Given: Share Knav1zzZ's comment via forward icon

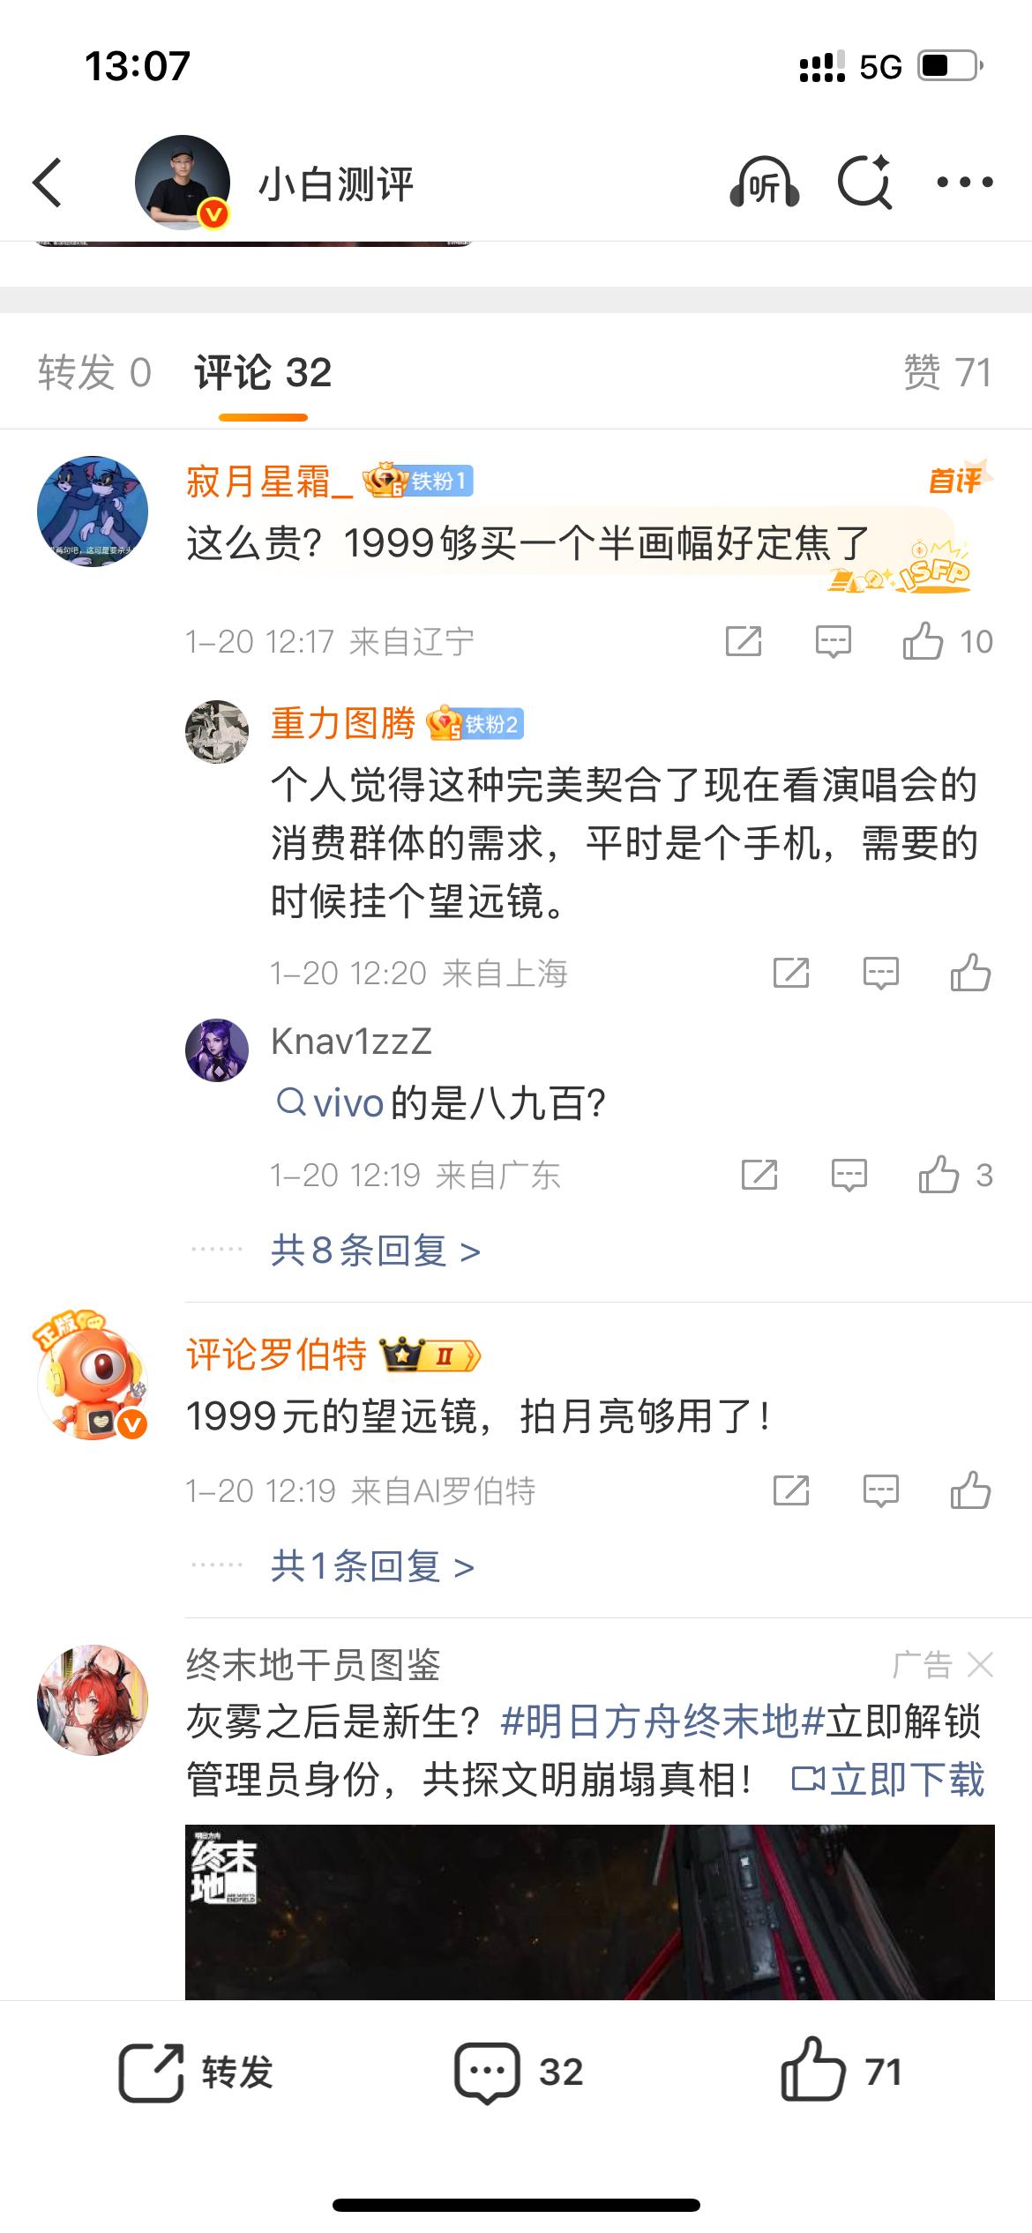Looking at the screenshot, I should coord(759,1175).
